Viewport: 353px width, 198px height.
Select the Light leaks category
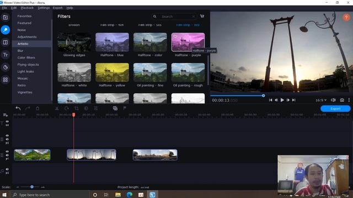point(25,71)
